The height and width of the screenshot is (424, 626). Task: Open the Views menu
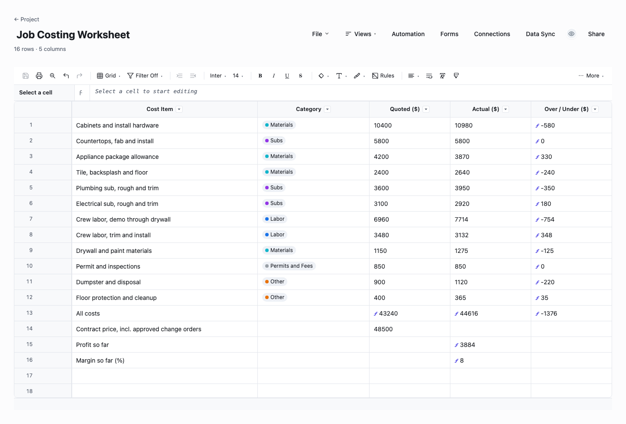tap(361, 34)
